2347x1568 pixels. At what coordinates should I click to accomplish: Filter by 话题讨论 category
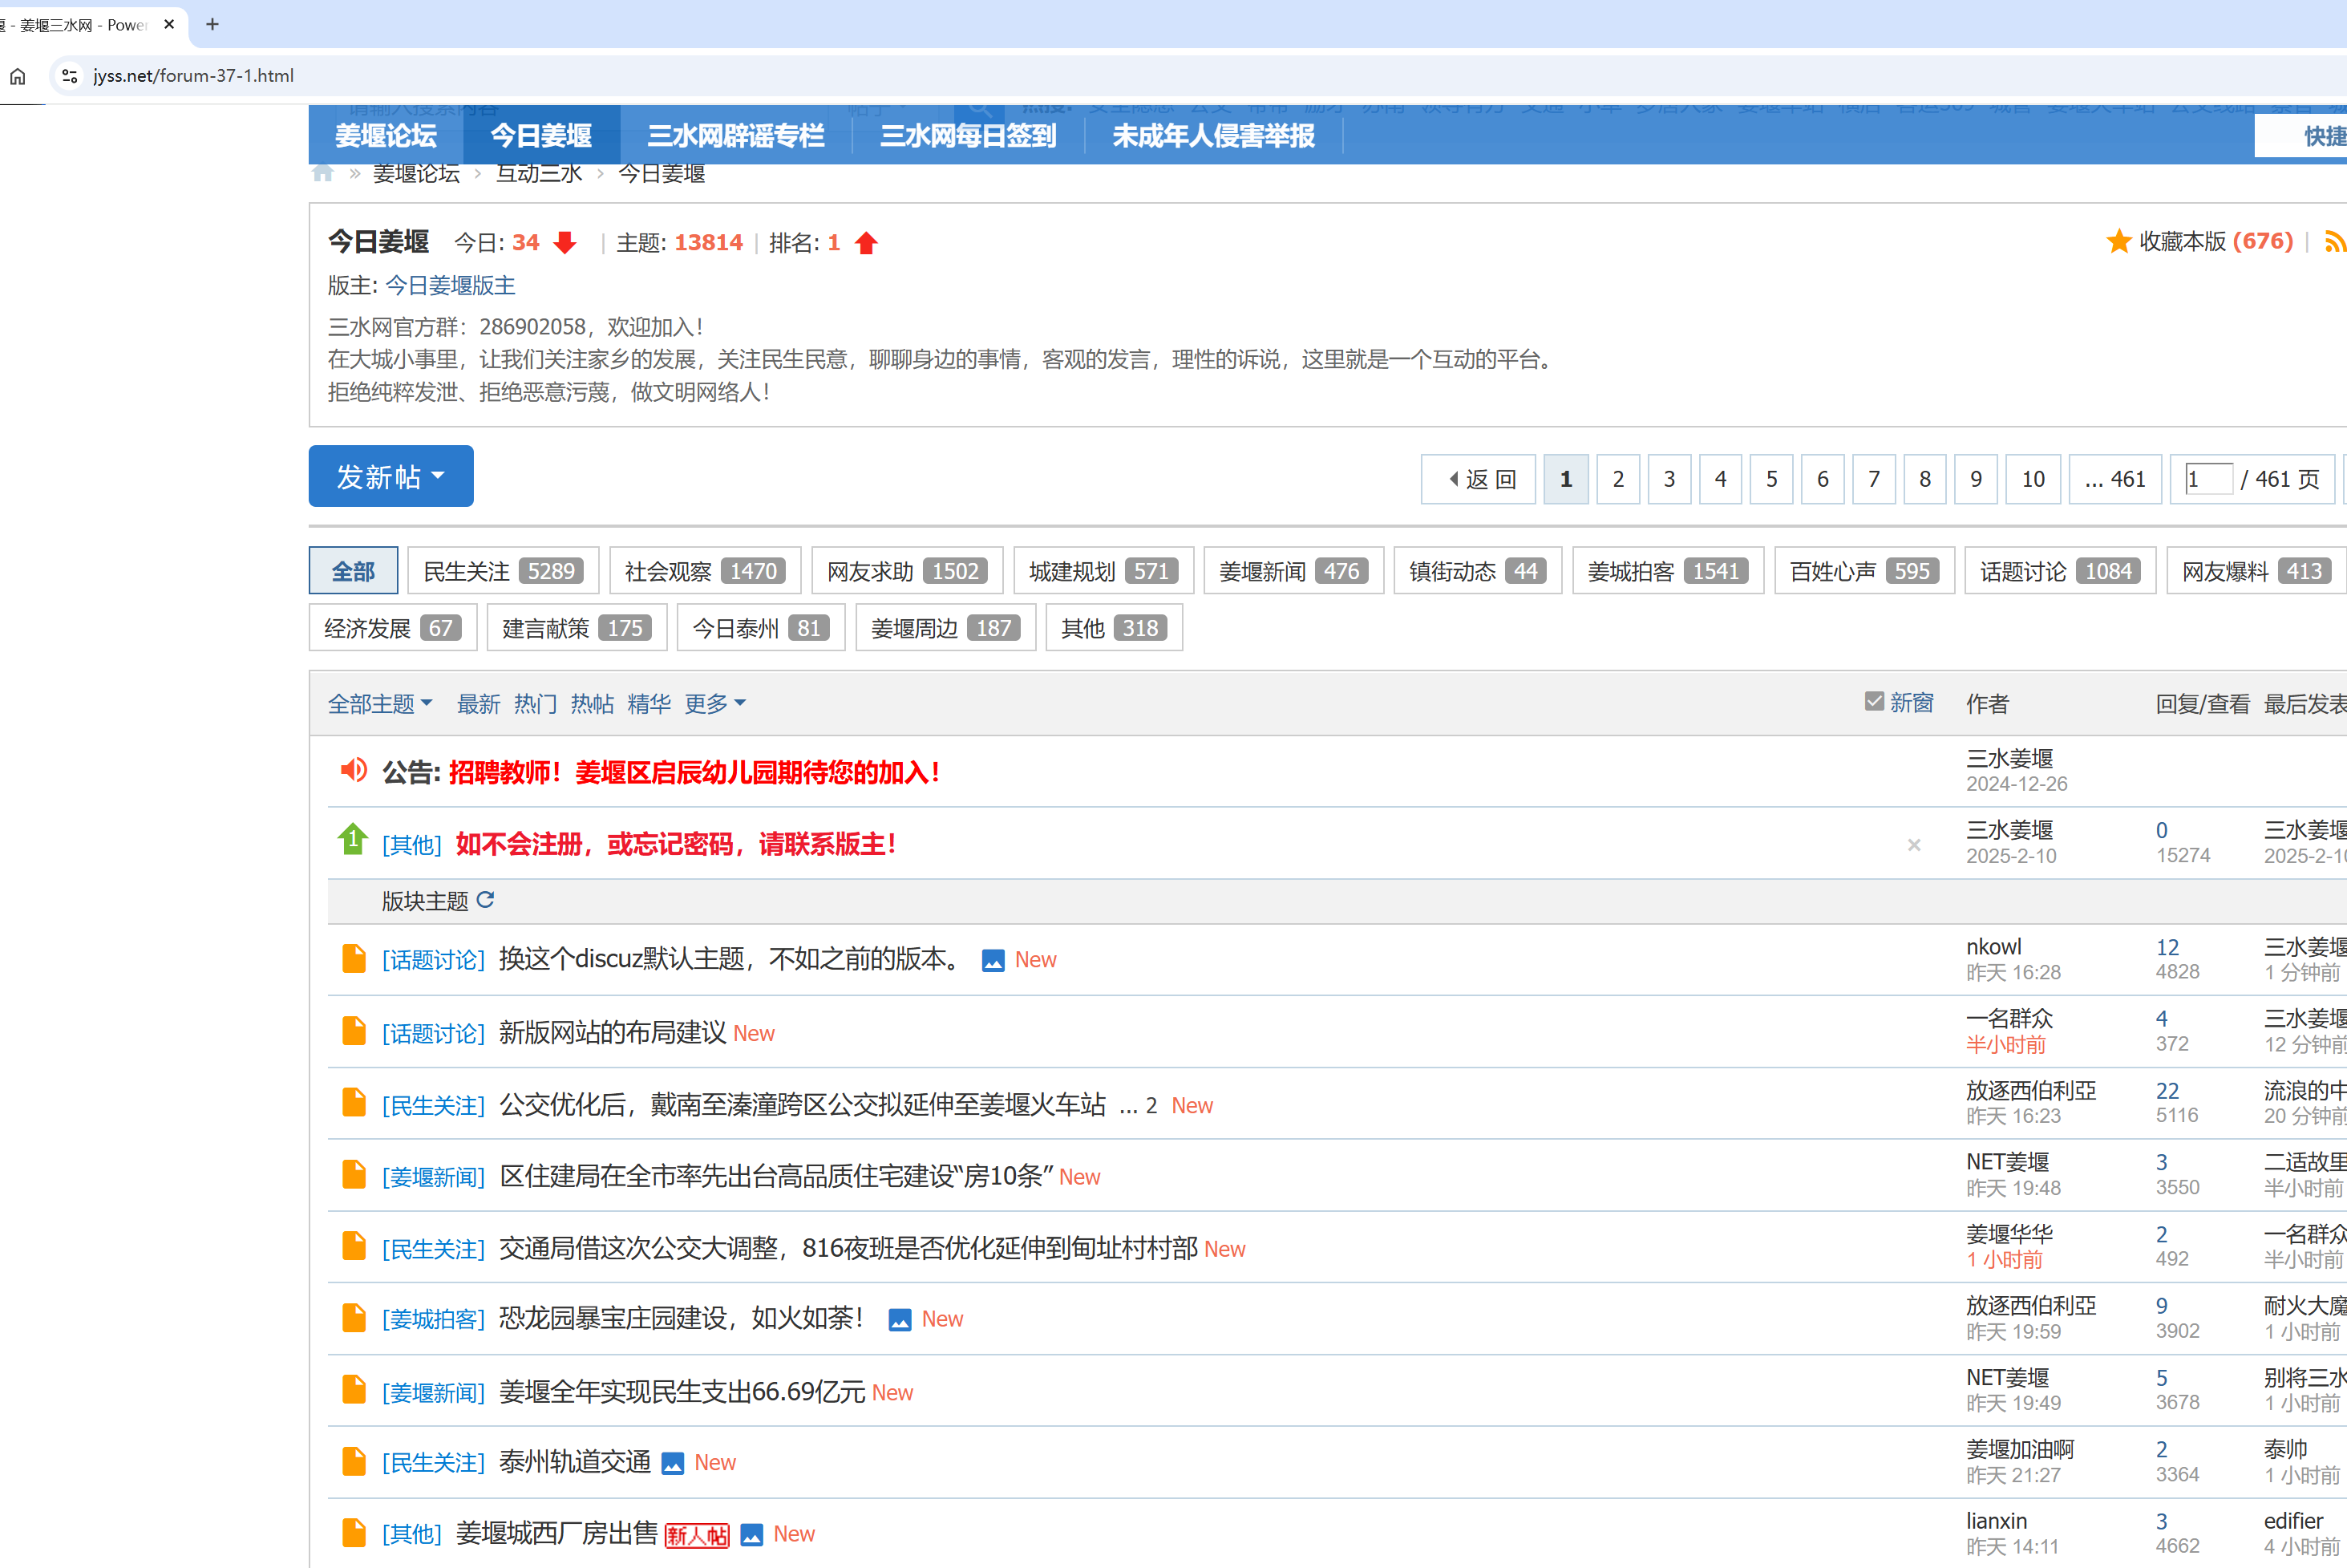coord(2059,571)
